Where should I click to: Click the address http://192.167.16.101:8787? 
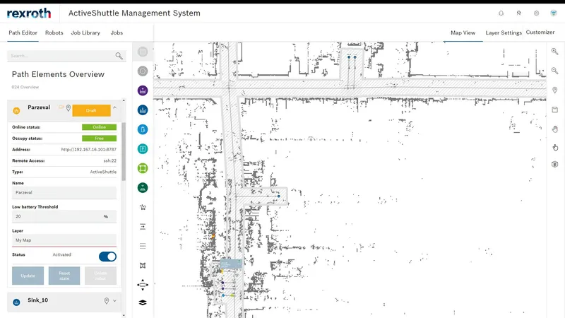pyautogui.click(x=89, y=149)
